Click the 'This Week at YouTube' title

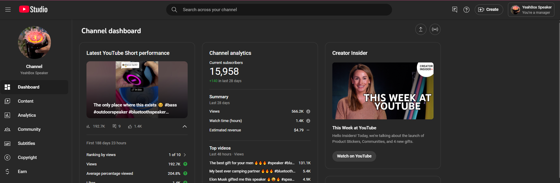(354, 128)
